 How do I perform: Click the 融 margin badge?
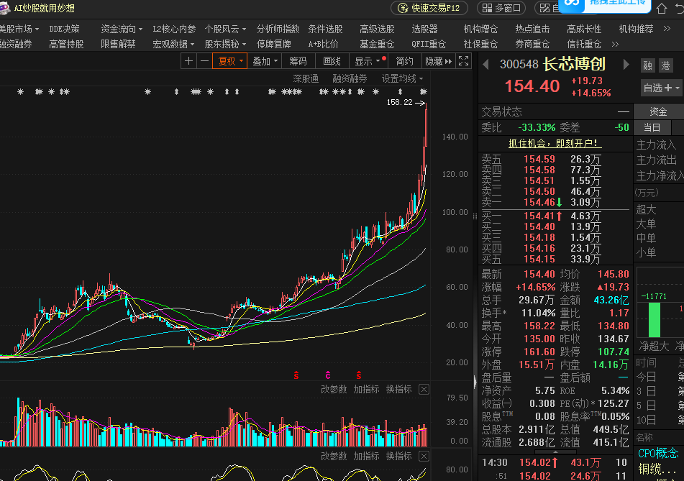648,65
